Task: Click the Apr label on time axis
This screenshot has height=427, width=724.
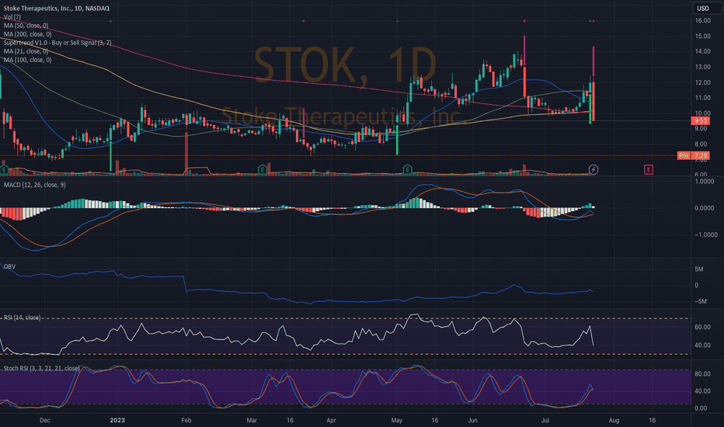Action: pyautogui.click(x=331, y=421)
